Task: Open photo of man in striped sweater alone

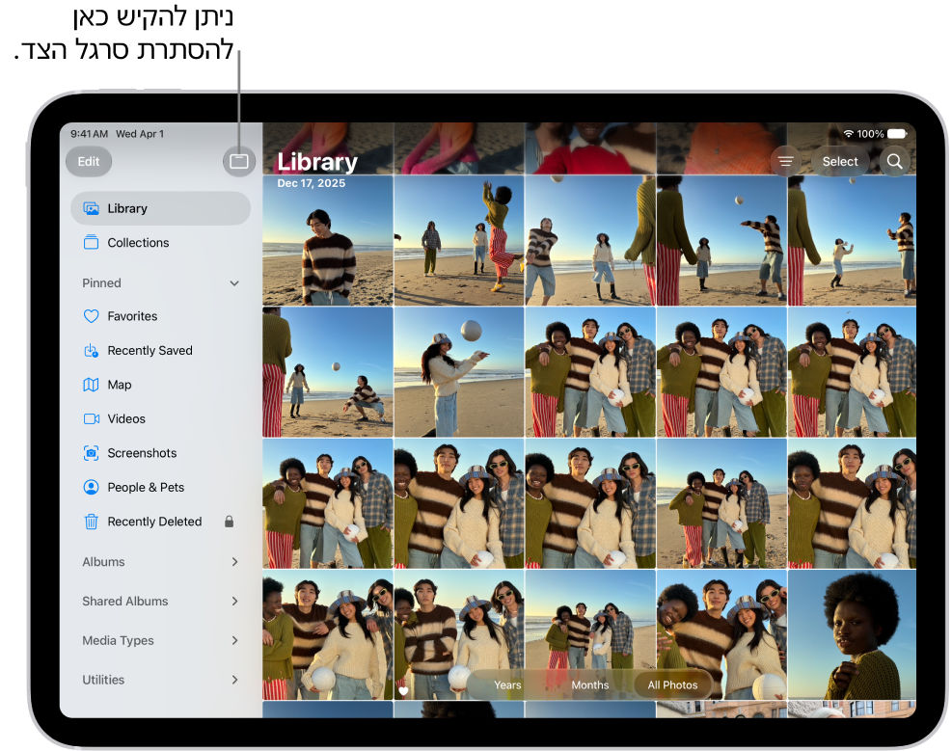Action: click(328, 240)
